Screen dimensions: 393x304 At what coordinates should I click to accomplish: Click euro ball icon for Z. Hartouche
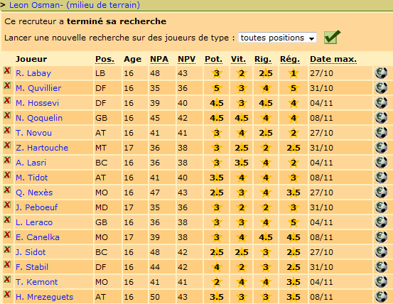381,147
